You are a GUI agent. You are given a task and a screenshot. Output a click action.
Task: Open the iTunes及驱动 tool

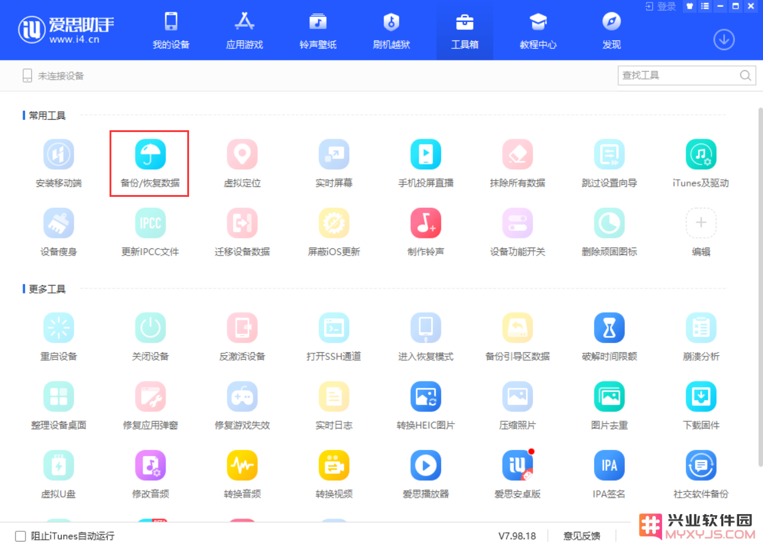[x=701, y=163]
